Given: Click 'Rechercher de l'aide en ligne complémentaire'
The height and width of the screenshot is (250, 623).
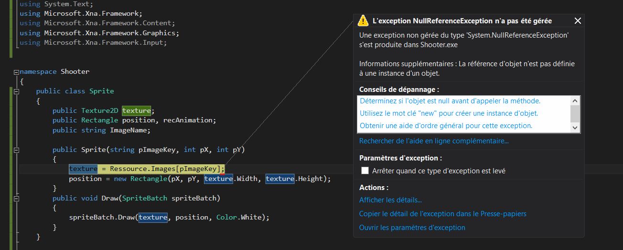Looking at the screenshot, I should [x=434, y=141].
